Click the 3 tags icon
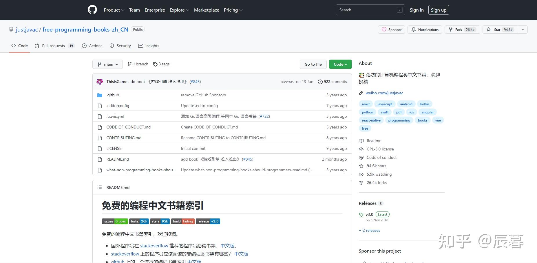The height and width of the screenshot is (263, 537). coord(155,64)
